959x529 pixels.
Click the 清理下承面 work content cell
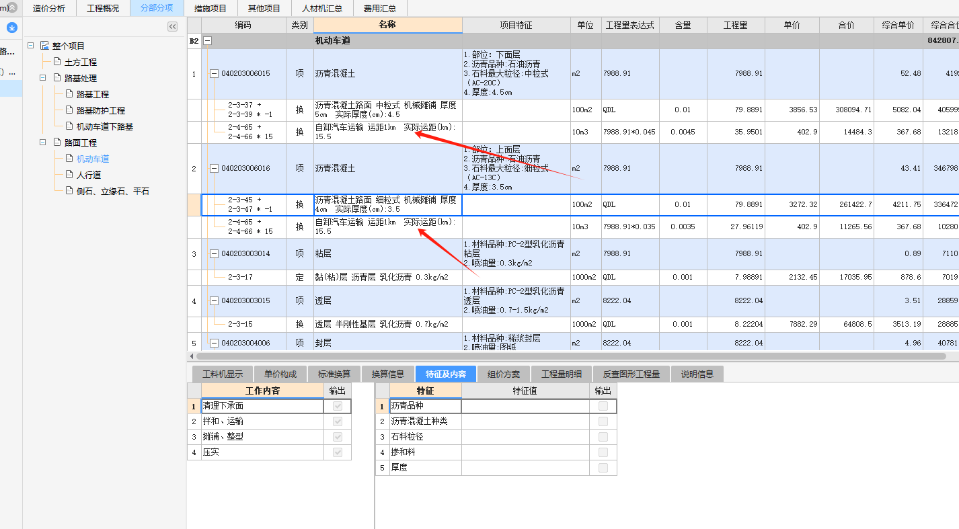coord(262,406)
